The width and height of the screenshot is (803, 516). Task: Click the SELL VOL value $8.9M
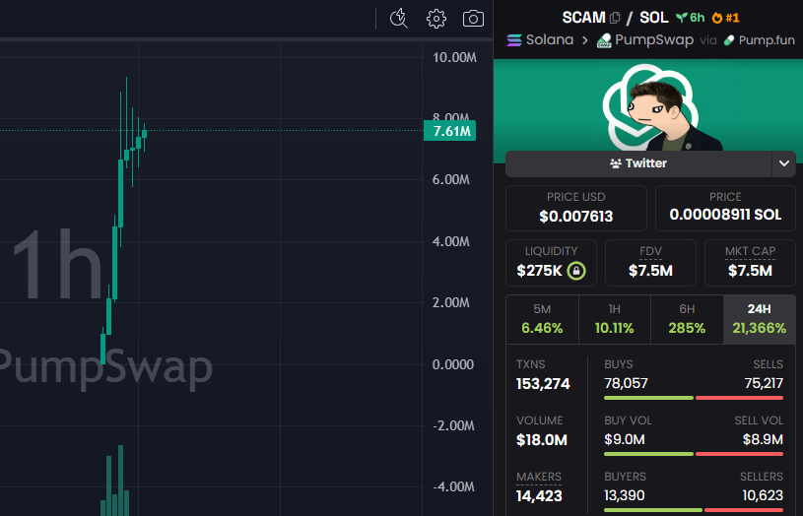tap(763, 439)
